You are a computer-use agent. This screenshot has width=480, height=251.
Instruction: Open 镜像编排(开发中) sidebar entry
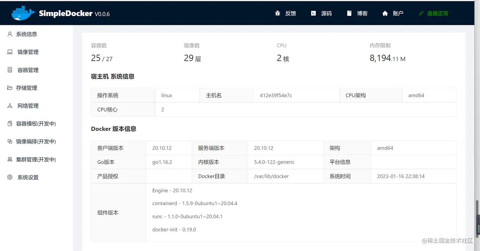click(37, 141)
